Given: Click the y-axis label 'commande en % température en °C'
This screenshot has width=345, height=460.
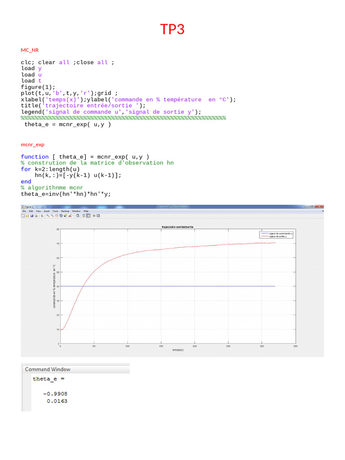Looking at the screenshot, I should (54, 286).
